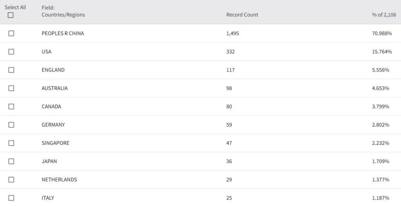401x206 pixels.
Task: Enable the ENGLAND checkbox
Action: tap(11, 70)
